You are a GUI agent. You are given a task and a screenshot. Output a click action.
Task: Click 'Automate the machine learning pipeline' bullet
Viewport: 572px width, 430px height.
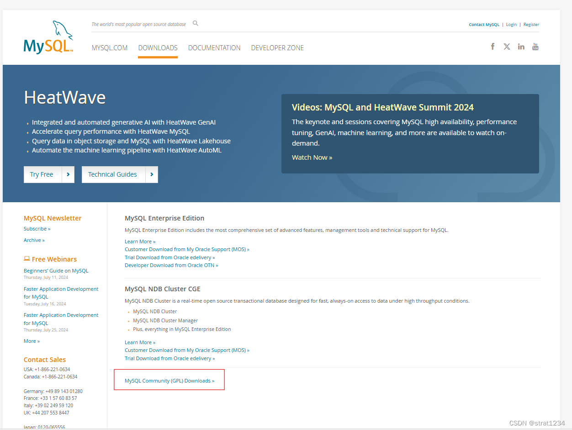127,150
